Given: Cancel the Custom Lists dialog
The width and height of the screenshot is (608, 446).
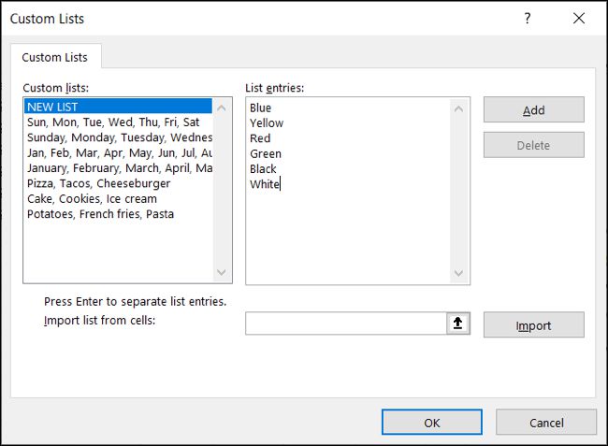Looking at the screenshot, I should point(546,423).
